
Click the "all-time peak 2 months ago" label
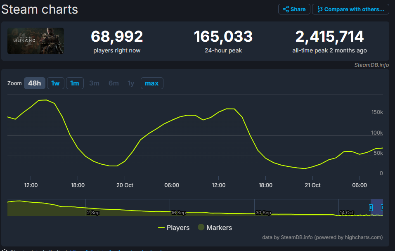click(329, 50)
